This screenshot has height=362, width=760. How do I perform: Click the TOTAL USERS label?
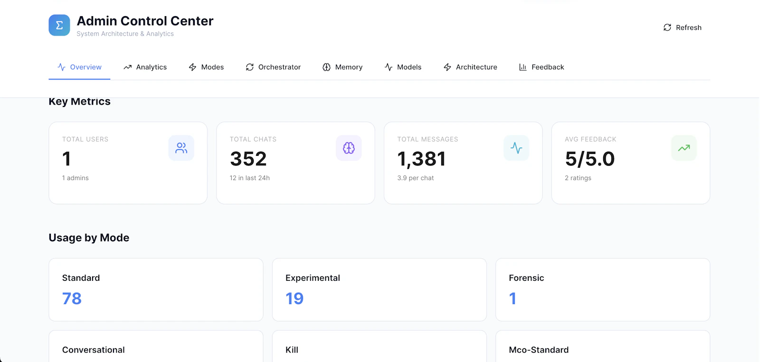point(85,139)
